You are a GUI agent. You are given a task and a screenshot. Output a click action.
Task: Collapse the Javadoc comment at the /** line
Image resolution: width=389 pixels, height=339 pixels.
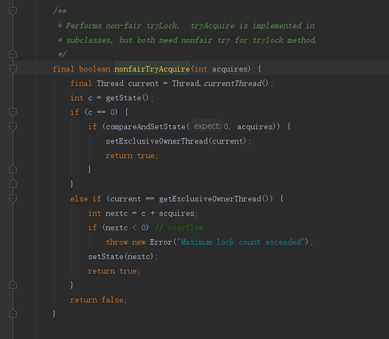[x=13, y=11]
